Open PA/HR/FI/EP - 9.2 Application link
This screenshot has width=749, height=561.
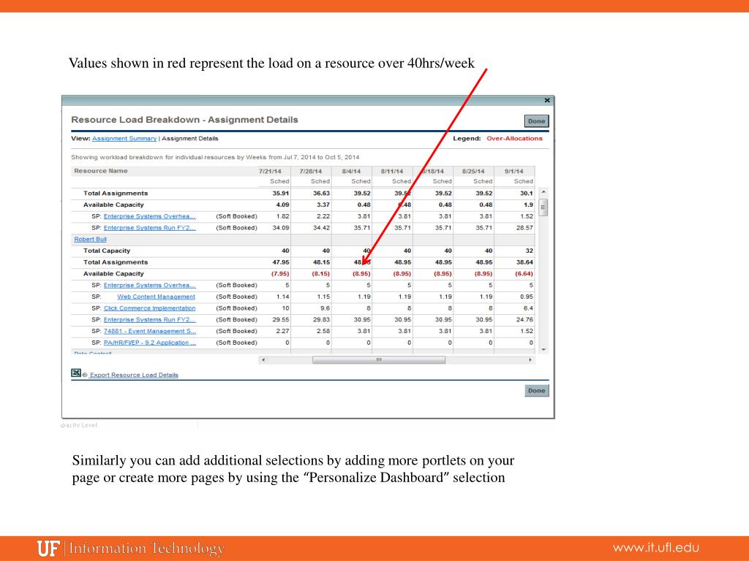pos(149,343)
